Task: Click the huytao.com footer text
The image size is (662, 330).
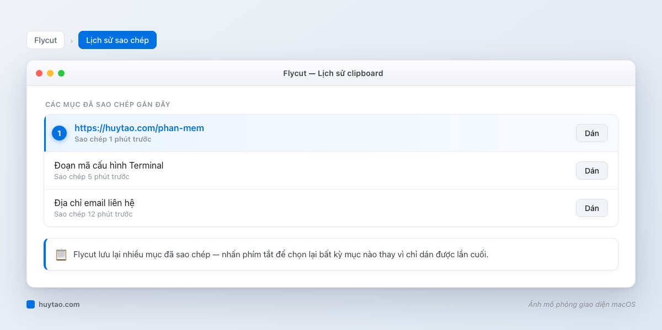Action: click(x=59, y=304)
